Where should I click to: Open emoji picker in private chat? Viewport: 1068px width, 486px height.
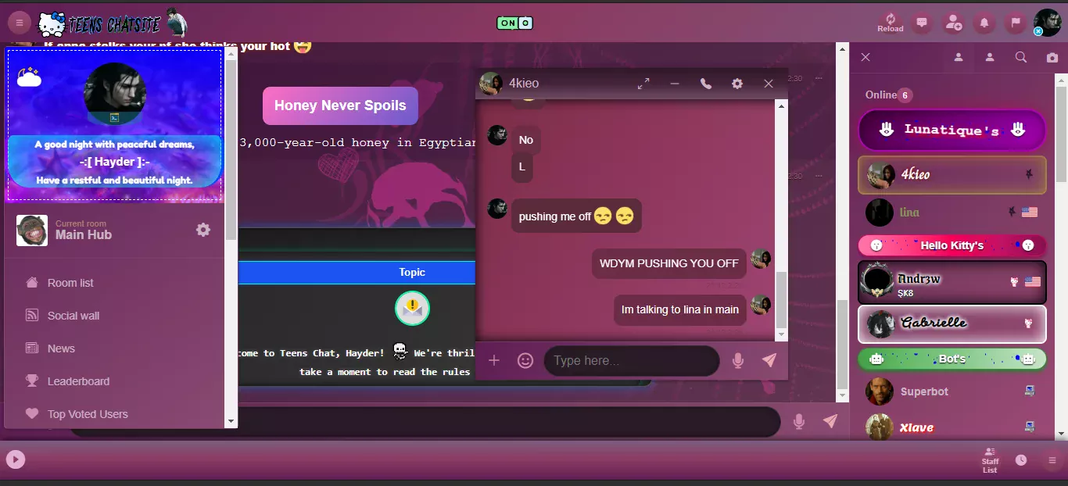[x=525, y=360]
